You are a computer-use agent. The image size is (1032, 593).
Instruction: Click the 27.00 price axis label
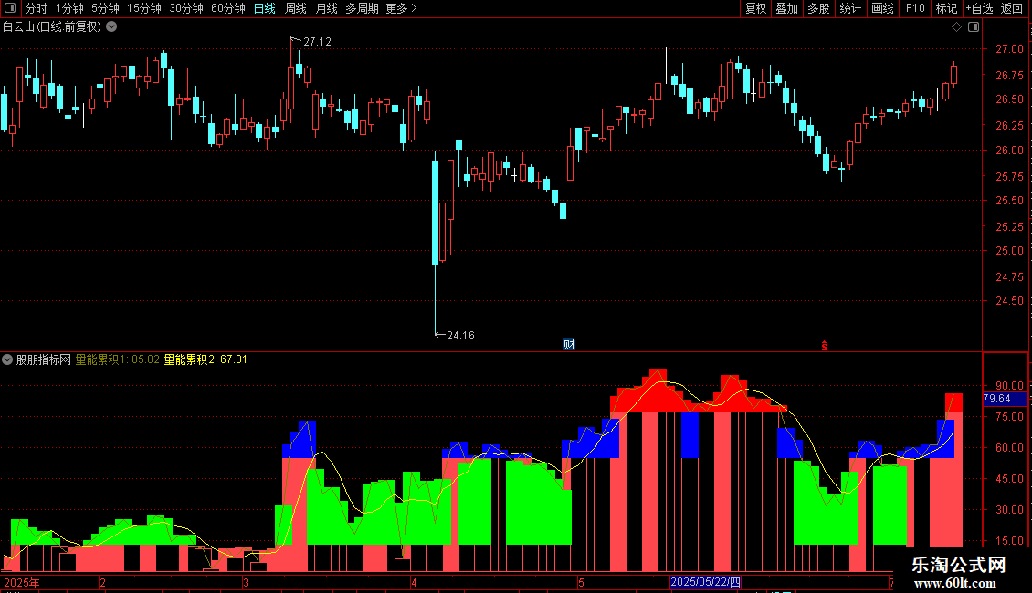click(1009, 49)
